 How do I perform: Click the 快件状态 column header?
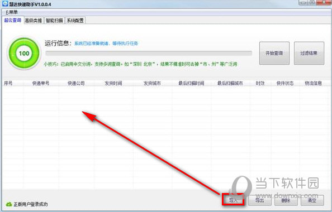pyautogui.click(x=285, y=83)
